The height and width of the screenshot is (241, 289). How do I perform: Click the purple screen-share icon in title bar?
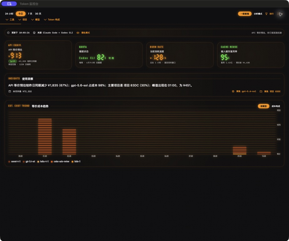9,4
